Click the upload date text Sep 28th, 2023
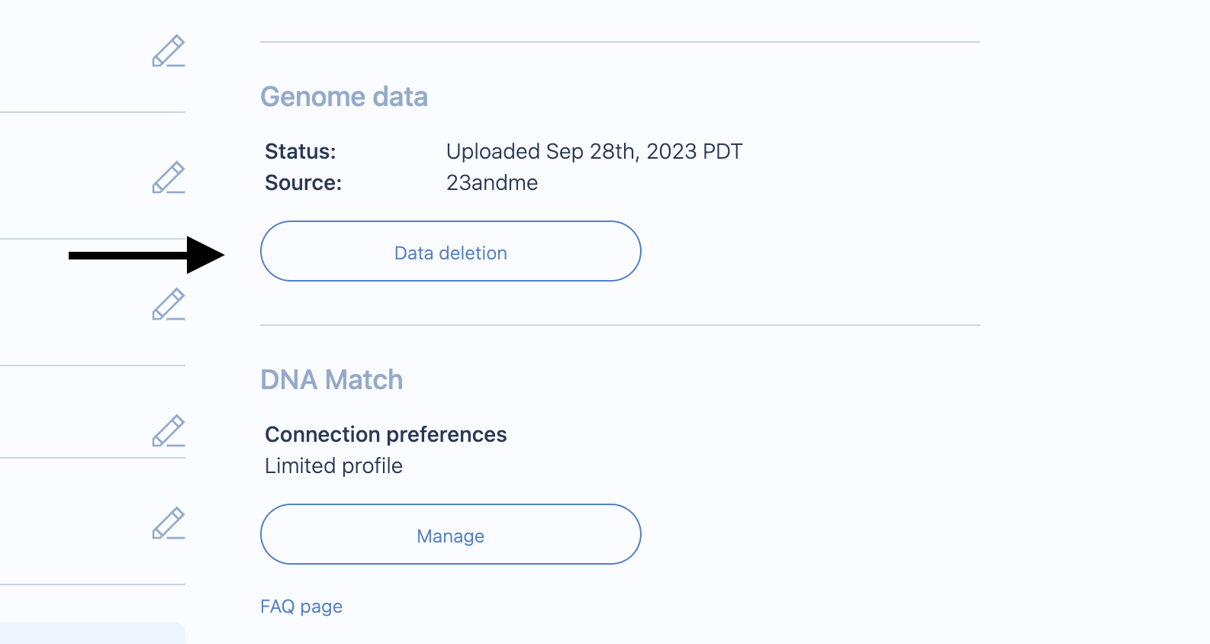 594,152
